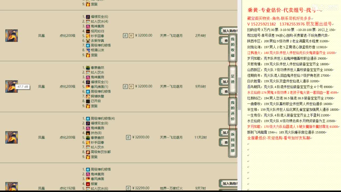Click the contact line V 15225921182
This screenshot has width=341, height=192.
[x=290, y=24]
